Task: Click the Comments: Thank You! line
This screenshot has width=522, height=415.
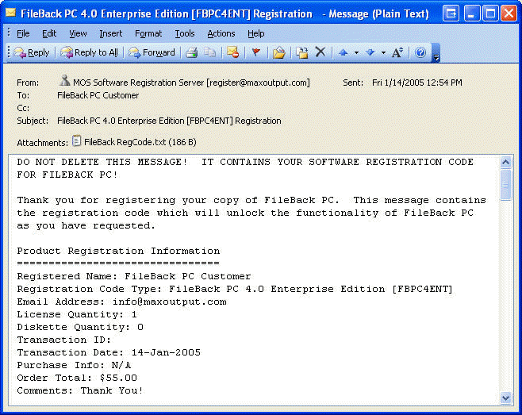Action: point(80,390)
